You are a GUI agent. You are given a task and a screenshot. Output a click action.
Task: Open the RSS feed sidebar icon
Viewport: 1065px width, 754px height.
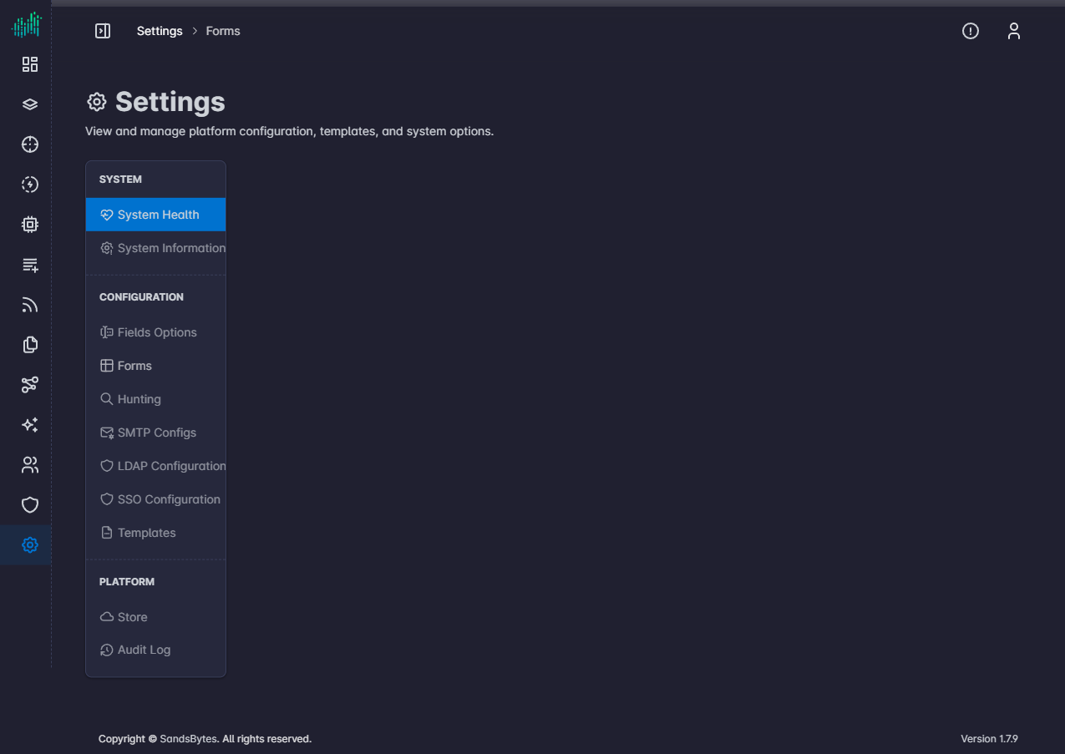point(30,305)
